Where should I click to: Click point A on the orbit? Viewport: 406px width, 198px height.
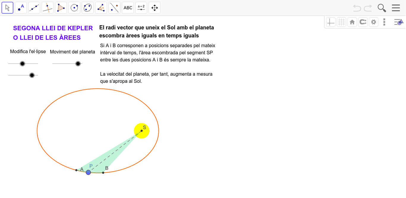click(x=76, y=170)
